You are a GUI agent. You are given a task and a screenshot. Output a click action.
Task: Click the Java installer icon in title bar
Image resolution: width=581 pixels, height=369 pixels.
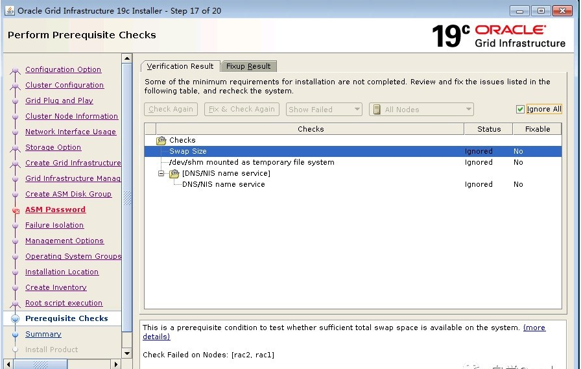pos(10,10)
